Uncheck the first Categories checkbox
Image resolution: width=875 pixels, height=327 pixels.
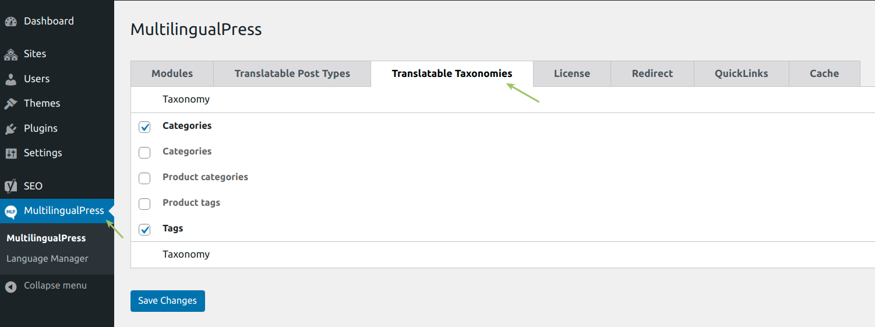(144, 126)
